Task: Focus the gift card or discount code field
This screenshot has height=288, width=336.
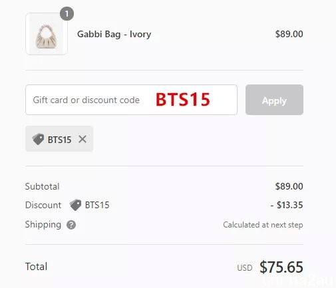Action: [x=131, y=100]
